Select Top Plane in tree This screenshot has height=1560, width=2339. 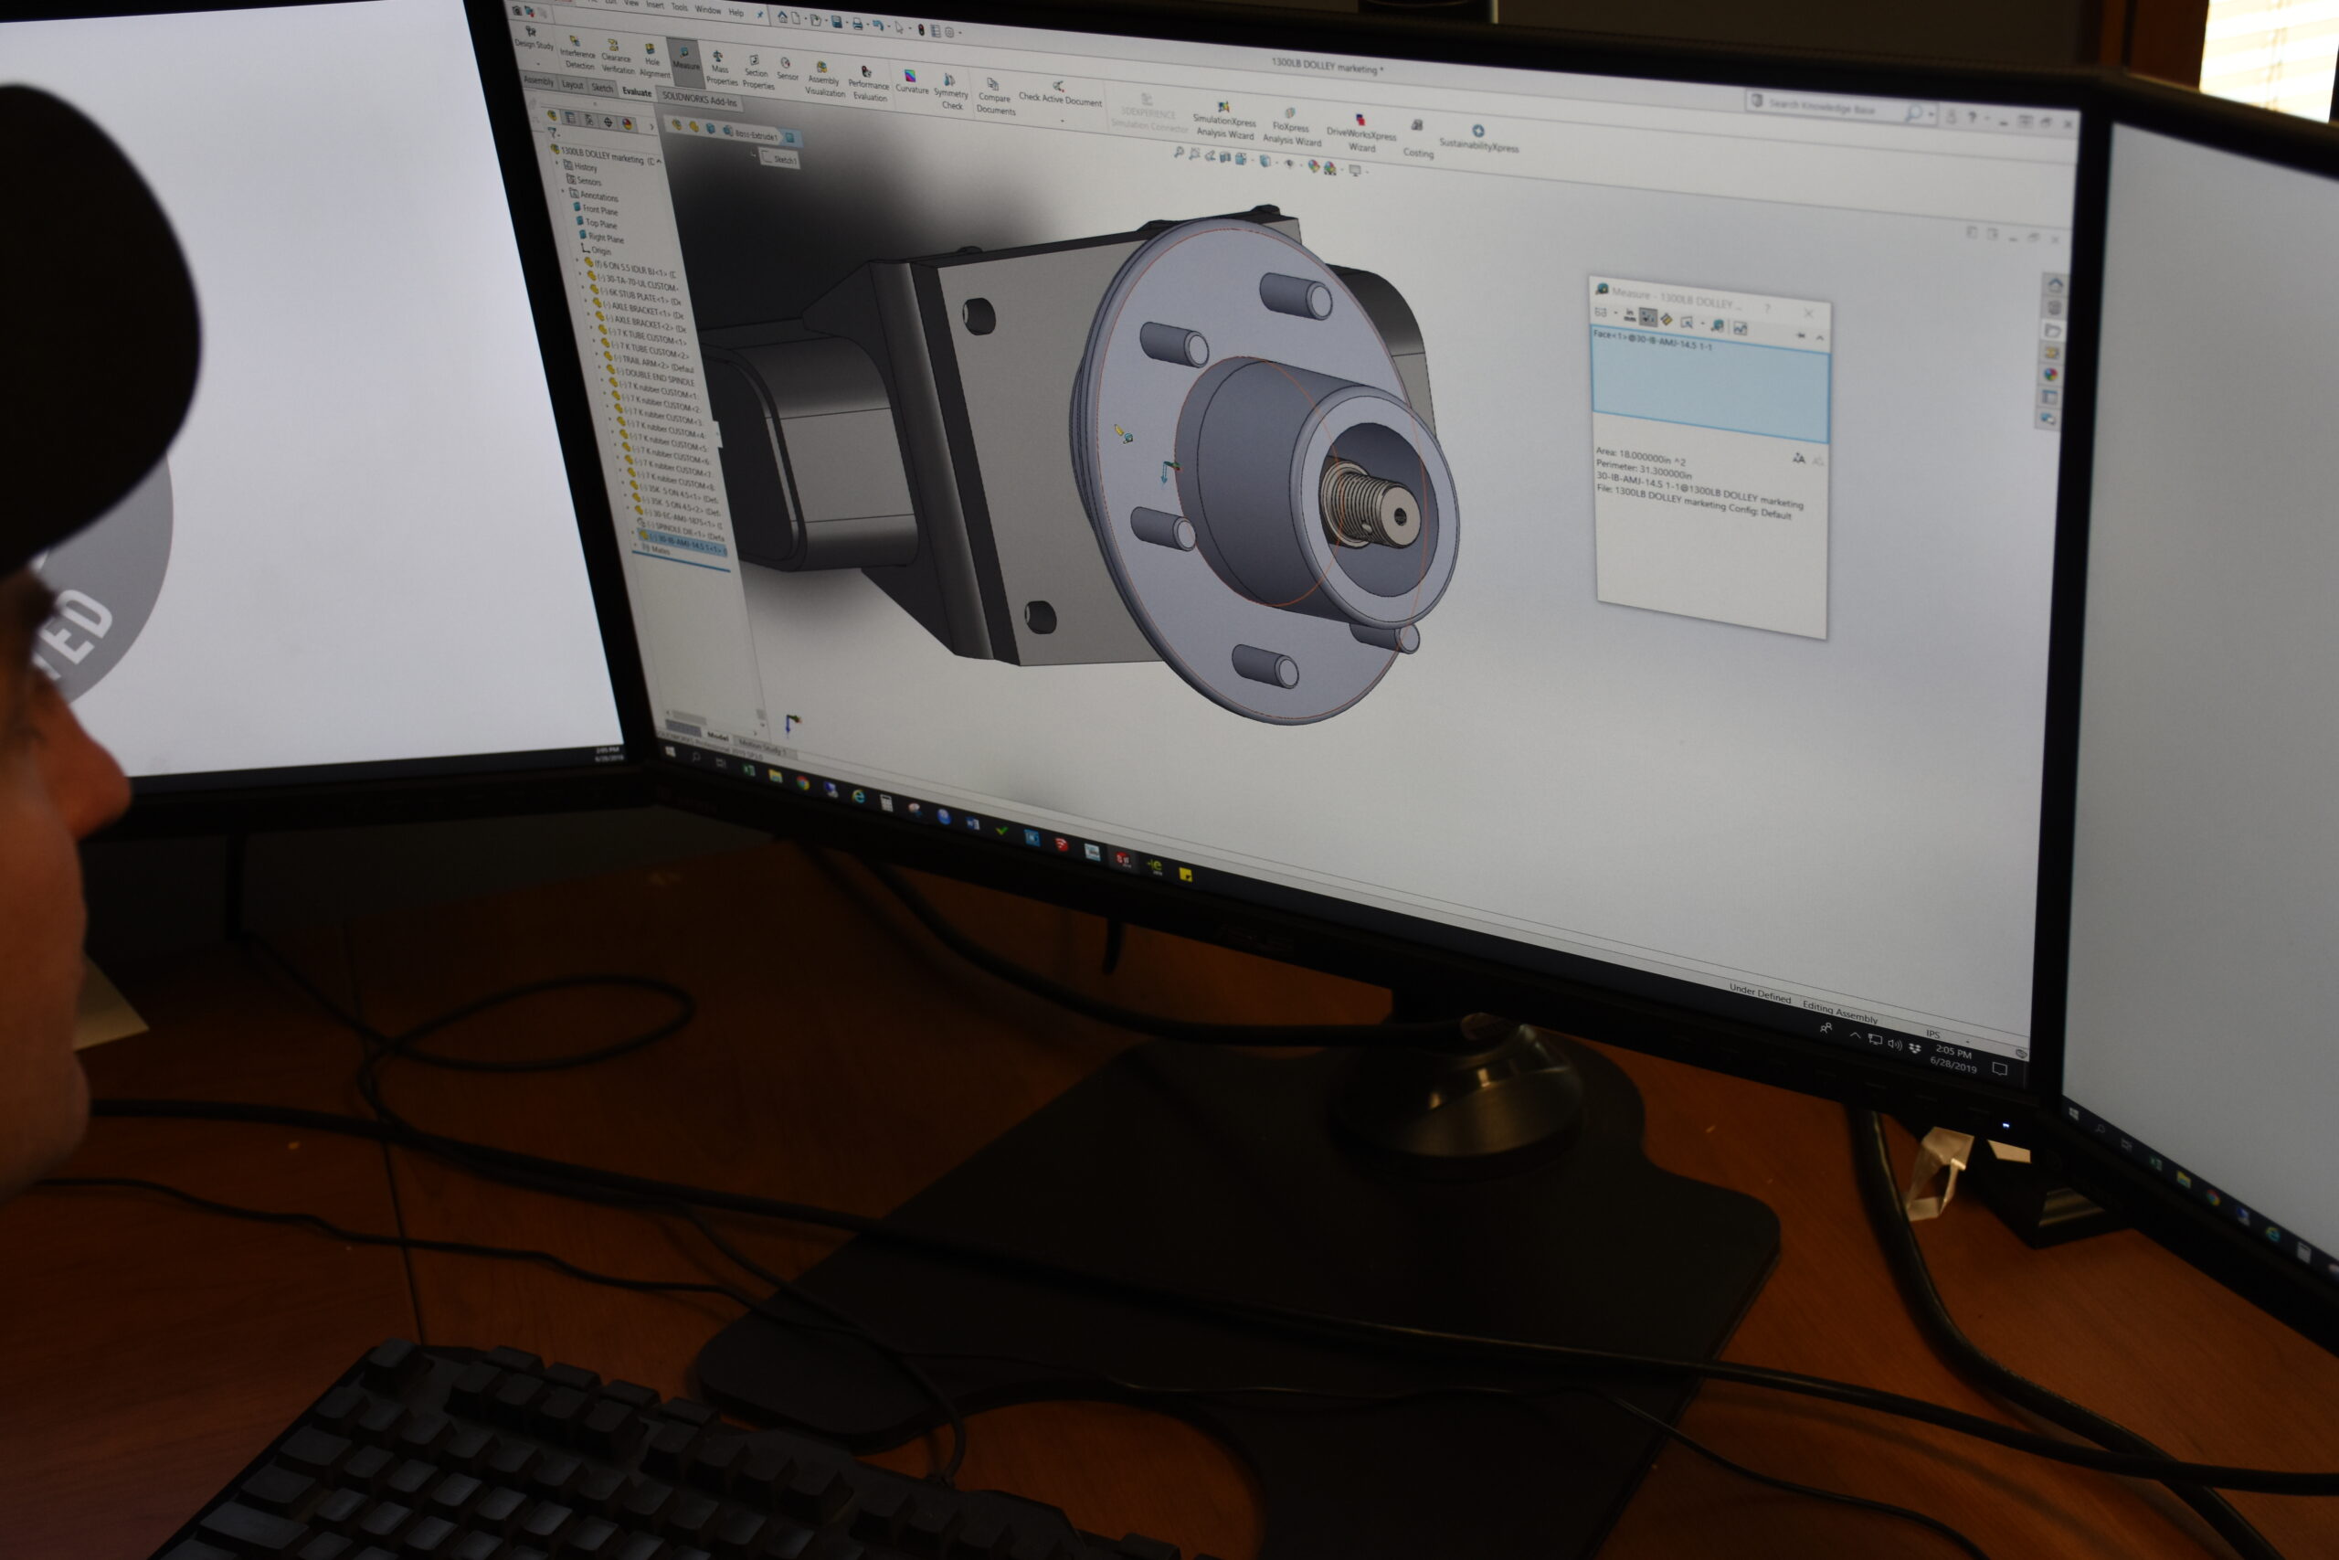[x=598, y=223]
